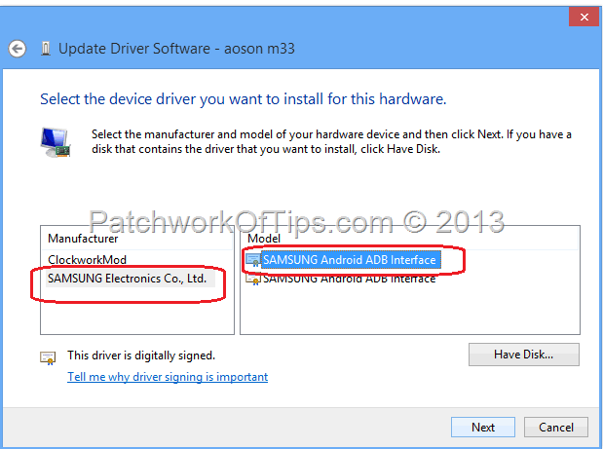Image resolution: width=603 pixels, height=449 pixels.
Task: Click the device icon beside the dialog title
Action: click(46, 49)
